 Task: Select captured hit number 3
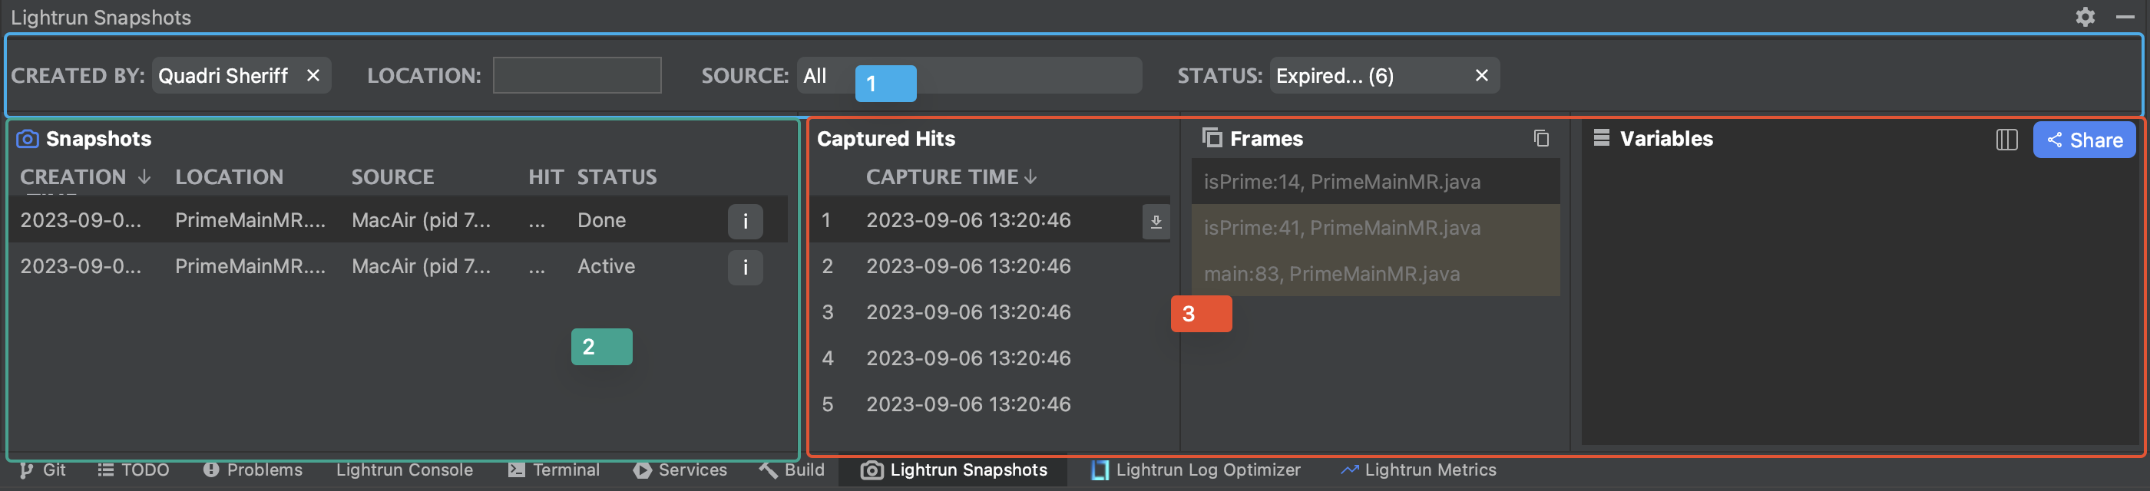coord(968,312)
